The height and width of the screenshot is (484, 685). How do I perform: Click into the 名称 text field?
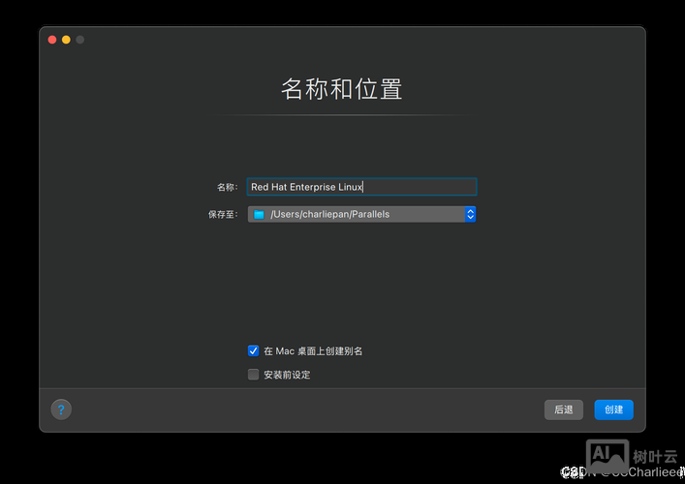pos(361,187)
